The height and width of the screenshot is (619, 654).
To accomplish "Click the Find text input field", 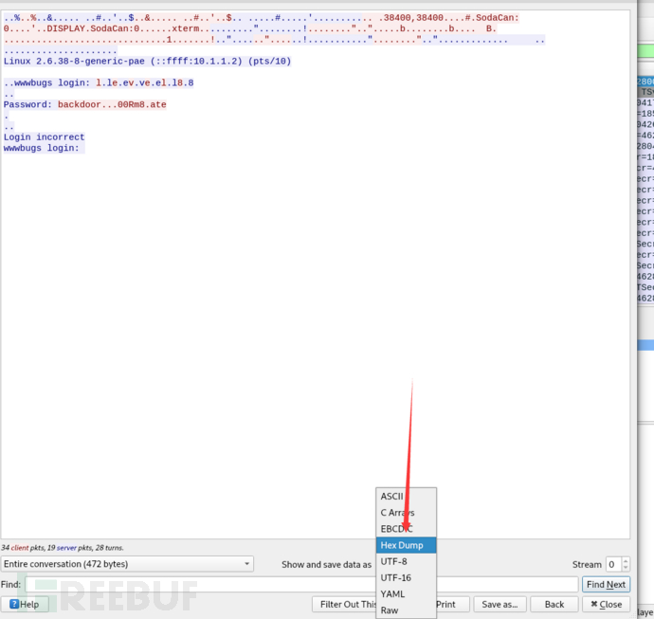I will point(301,584).
